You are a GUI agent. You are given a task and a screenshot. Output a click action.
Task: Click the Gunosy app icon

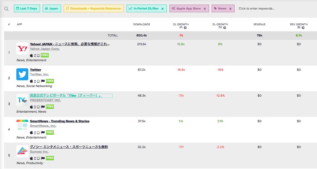(22, 151)
